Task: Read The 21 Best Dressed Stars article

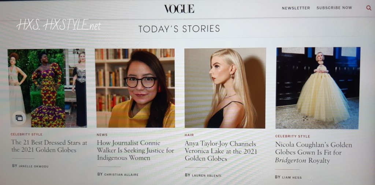Action: [49, 146]
